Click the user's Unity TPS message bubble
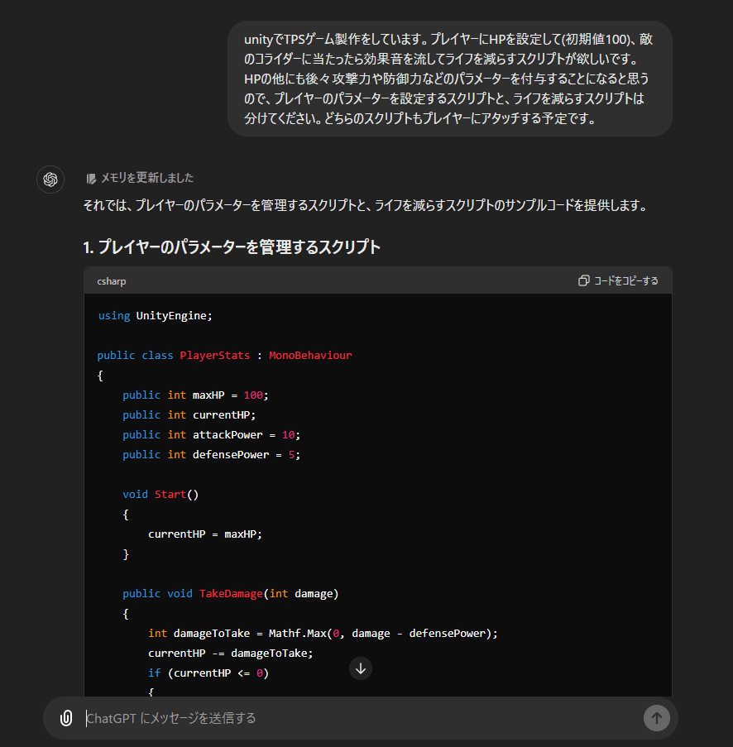Image resolution: width=733 pixels, height=747 pixels. click(x=449, y=79)
